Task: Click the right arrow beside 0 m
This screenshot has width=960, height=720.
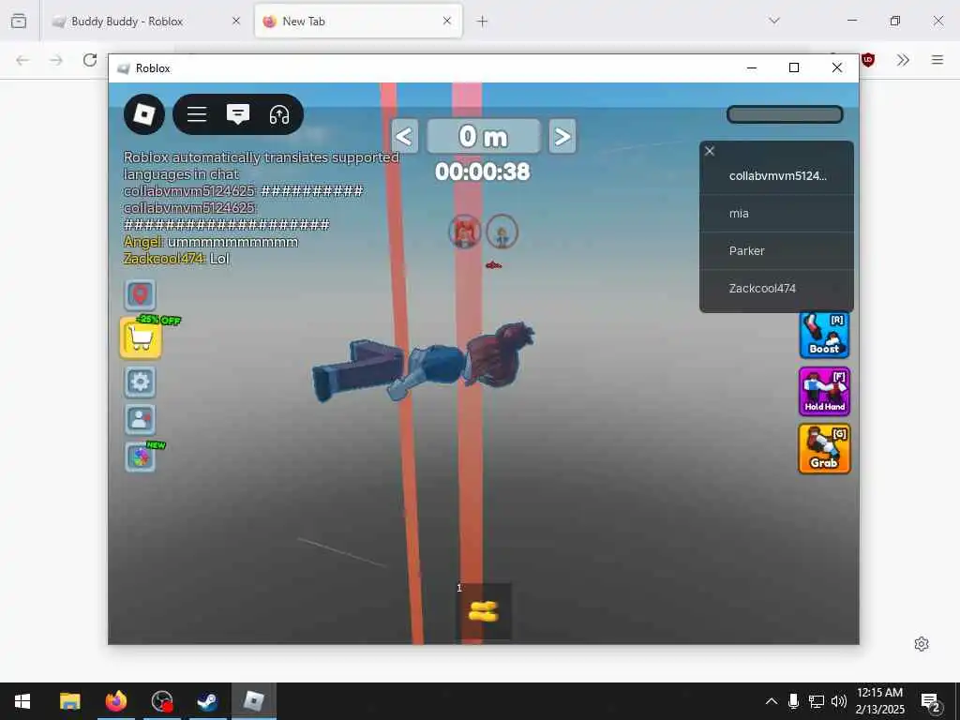Action: [x=562, y=136]
